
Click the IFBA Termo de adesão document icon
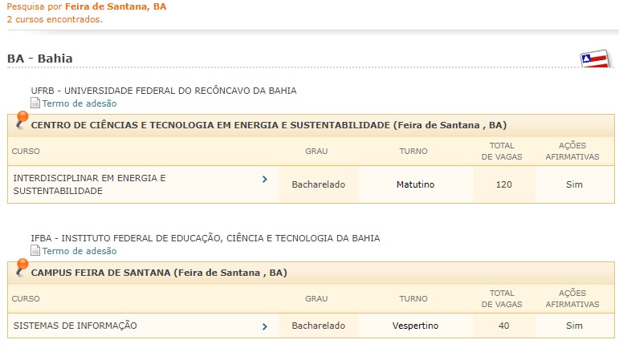coord(35,251)
